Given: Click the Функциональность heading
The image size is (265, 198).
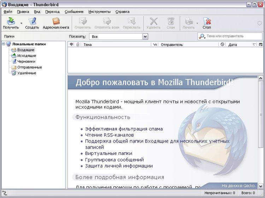Looking at the screenshot, I should pyautogui.click(x=103, y=117).
